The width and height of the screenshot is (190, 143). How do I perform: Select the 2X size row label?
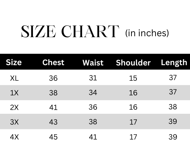15,107
